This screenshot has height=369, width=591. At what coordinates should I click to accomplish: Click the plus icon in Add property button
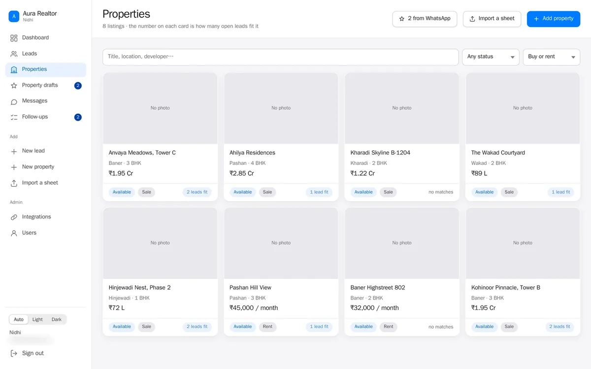click(x=536, y=19)
